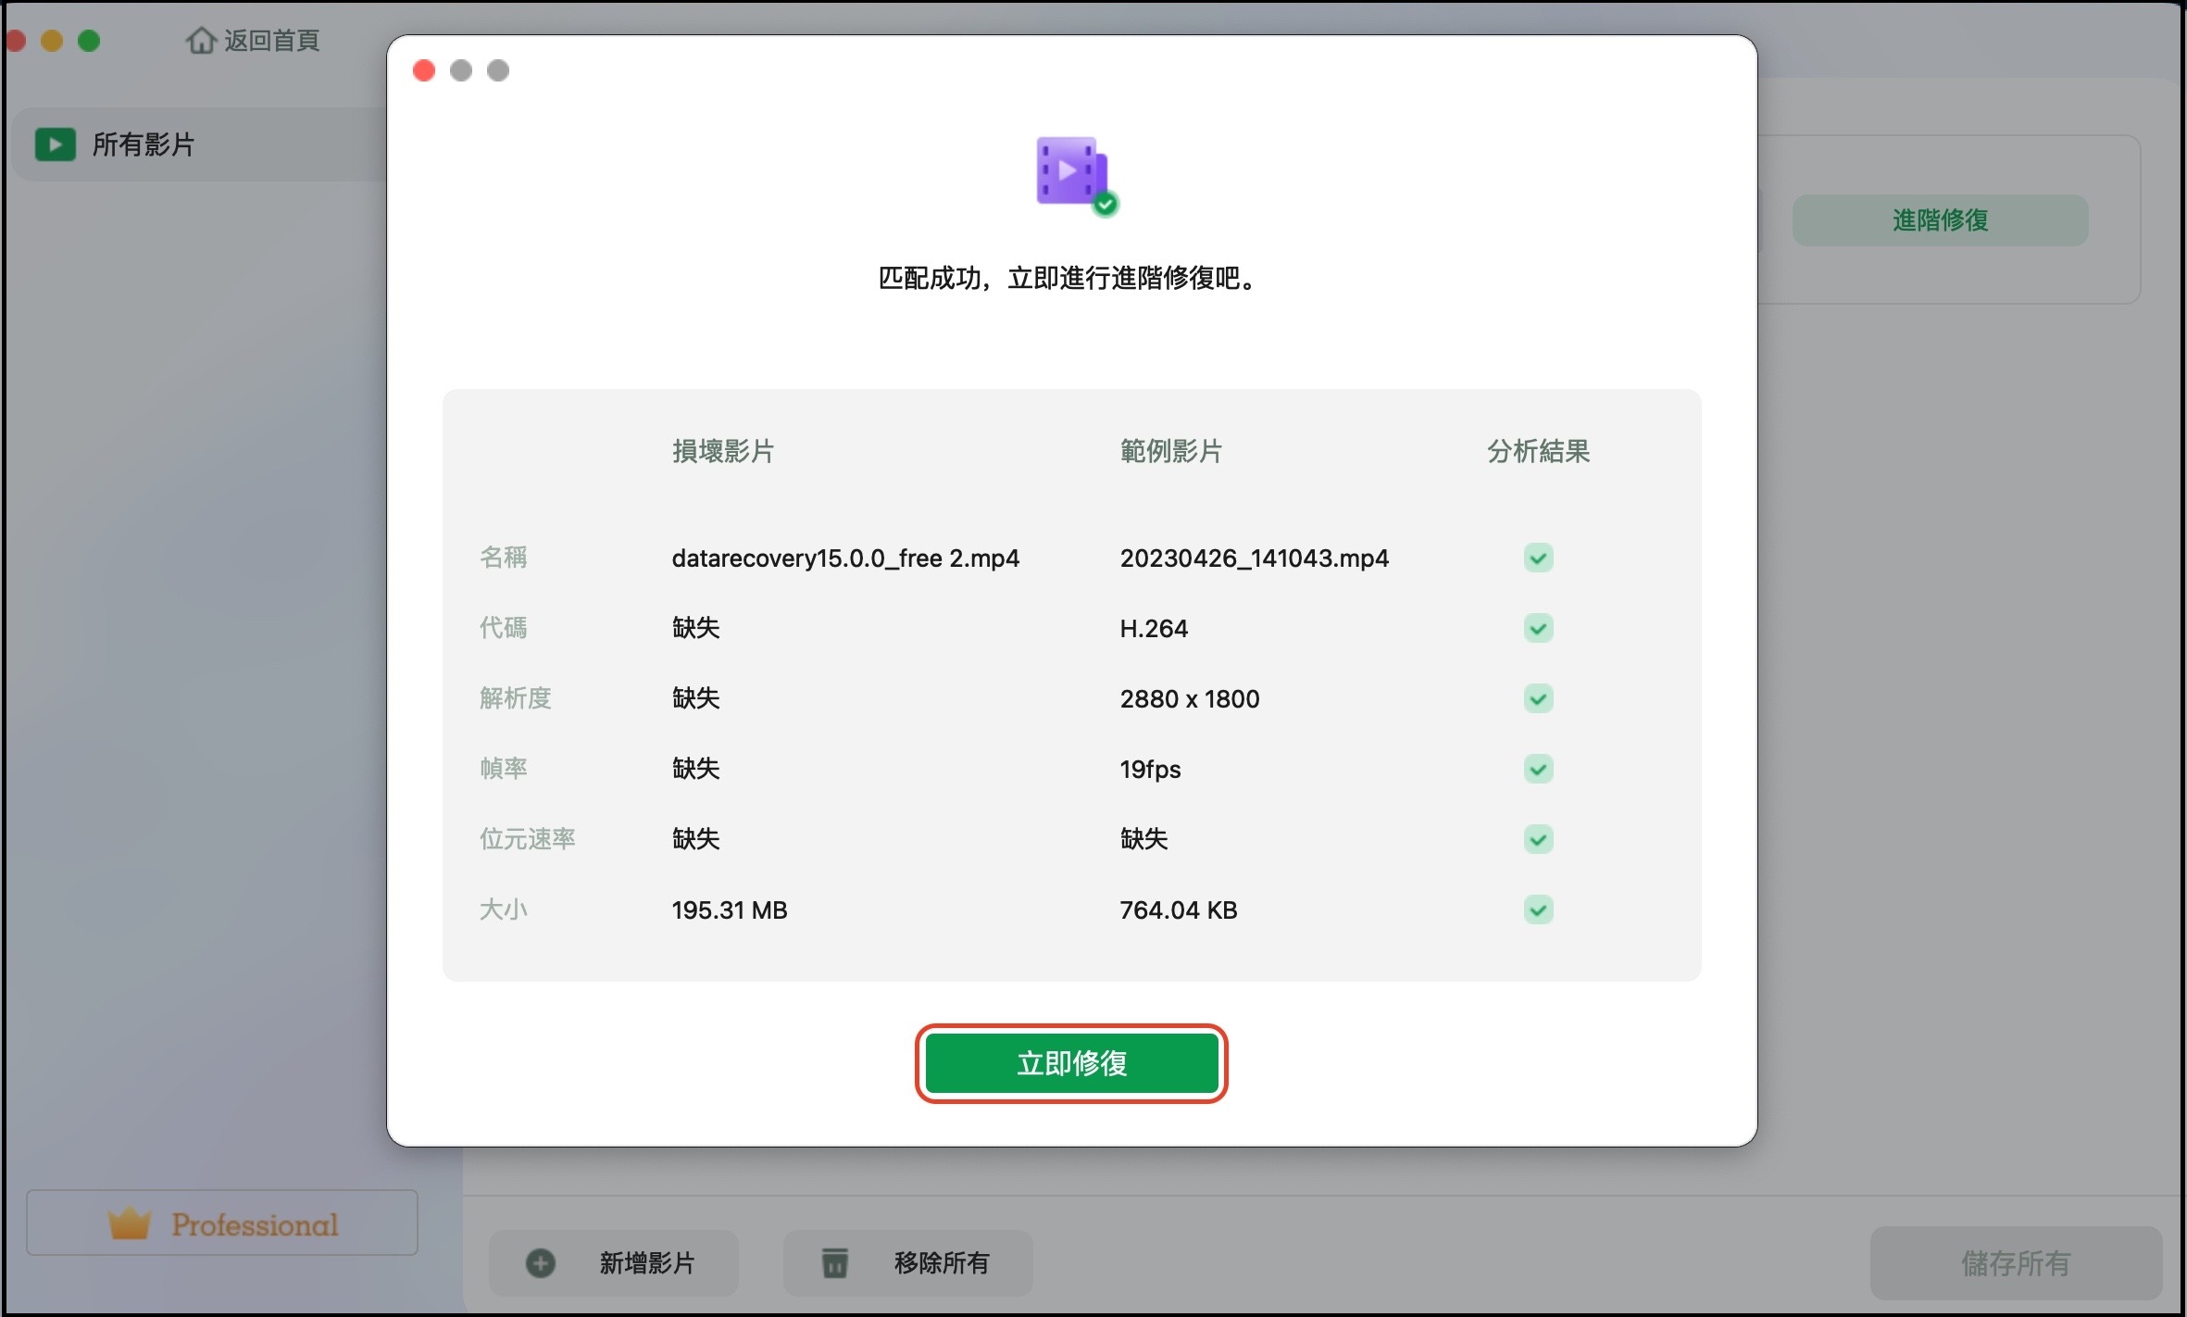Viewport: 2187px width, 1317px height.
Task: Click the 儲存所有 save all button
Action: click(2016, 1263)
